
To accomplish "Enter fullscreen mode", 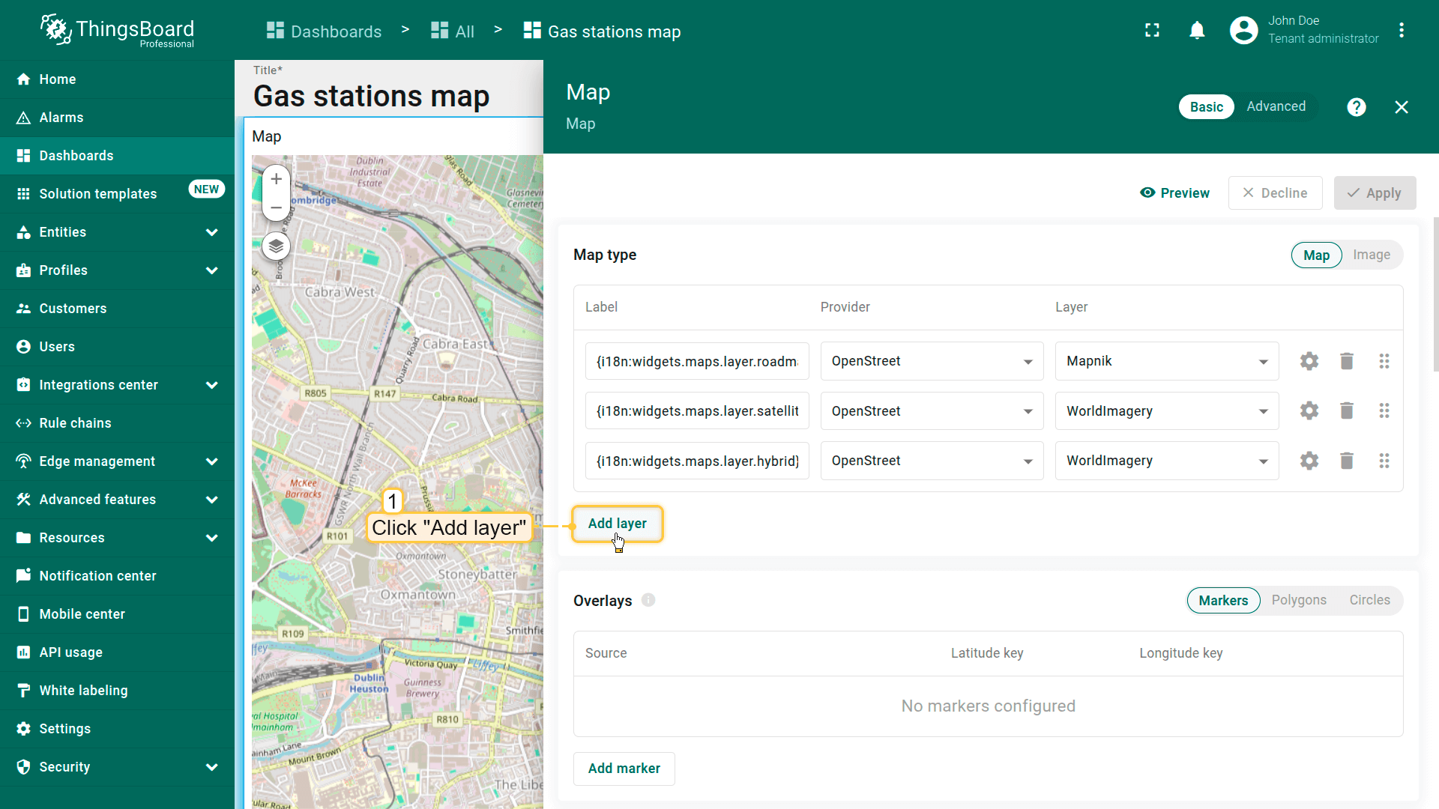I will (x=1152, y=31).
